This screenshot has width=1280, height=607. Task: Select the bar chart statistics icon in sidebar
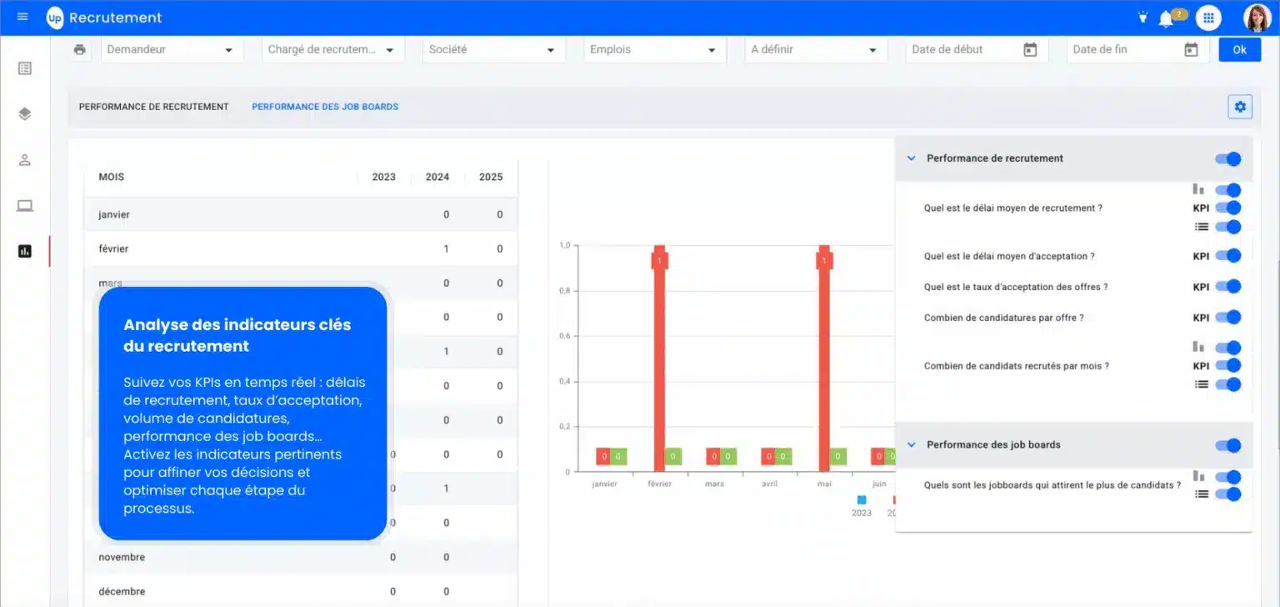click(x=24, y=252)
